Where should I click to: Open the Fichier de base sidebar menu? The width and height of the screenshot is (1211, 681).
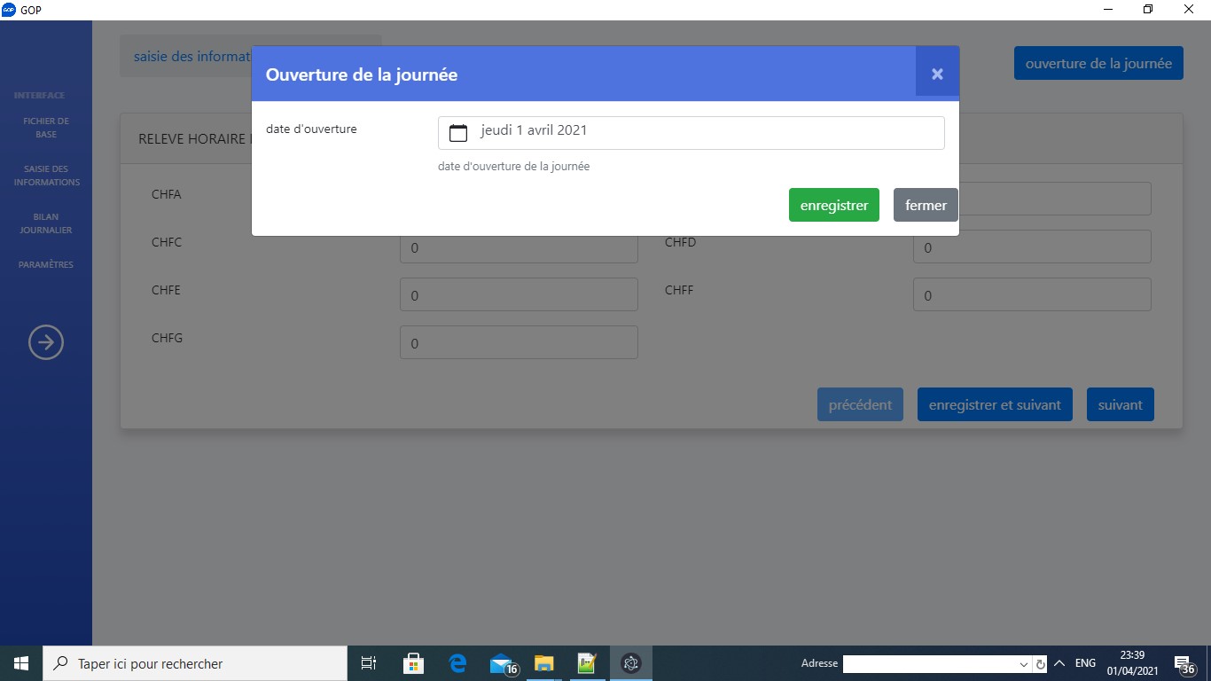point(46,128)
